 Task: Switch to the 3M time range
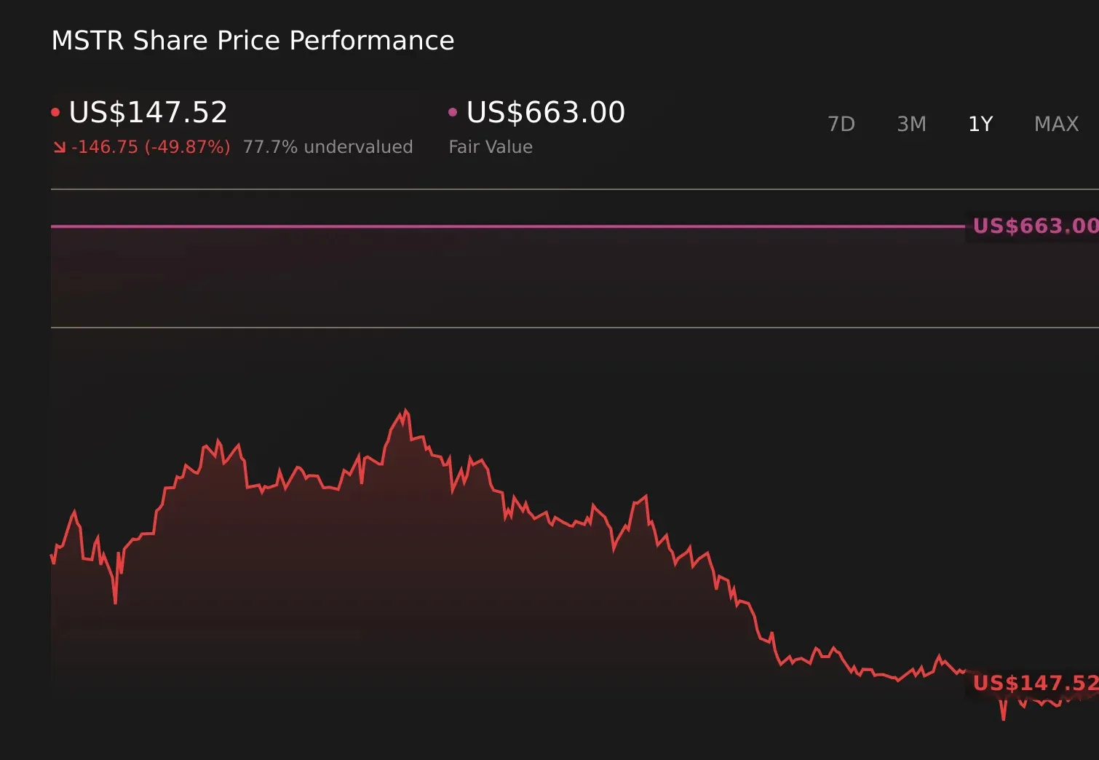(x=911, y=124)
